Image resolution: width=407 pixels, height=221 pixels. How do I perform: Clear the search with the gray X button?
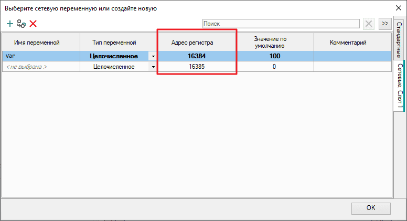tap(369, 24)
